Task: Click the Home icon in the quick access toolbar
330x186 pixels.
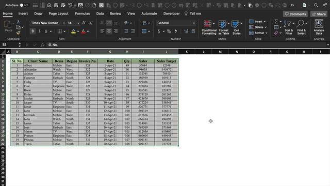Action: (x=49, y=5)
